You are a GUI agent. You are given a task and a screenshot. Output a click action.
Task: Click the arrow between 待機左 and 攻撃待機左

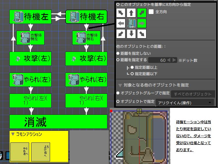point(31,27)
